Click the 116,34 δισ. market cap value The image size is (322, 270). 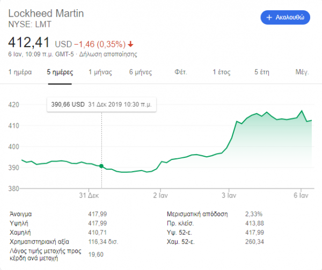[103, 242]
